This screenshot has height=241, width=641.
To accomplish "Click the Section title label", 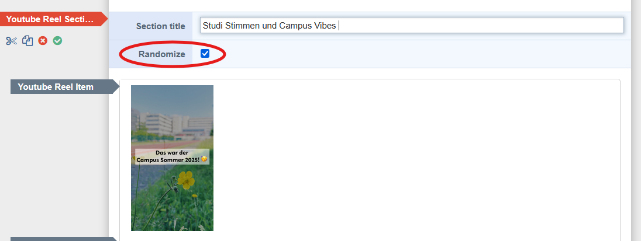I will point(160,26).
